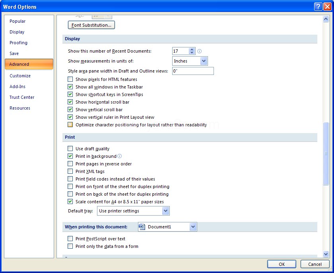Click scrollbar down arrow

pos(326,254)
